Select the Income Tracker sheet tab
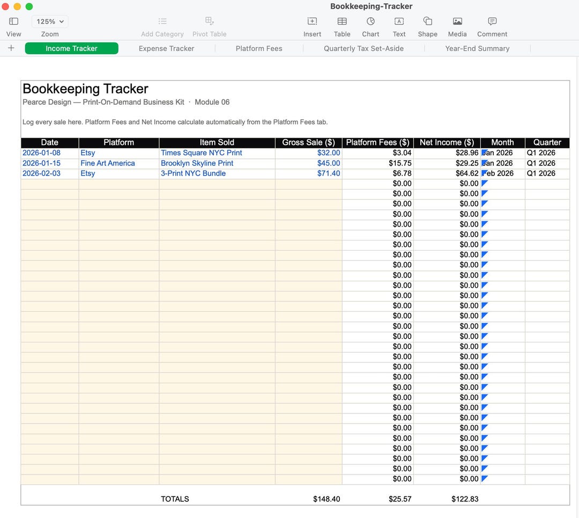The height and width of the screenshot is (518, 579). tap(72, 48)
